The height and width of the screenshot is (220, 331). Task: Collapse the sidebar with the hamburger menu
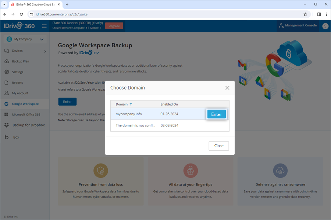(x=44, y=26)
